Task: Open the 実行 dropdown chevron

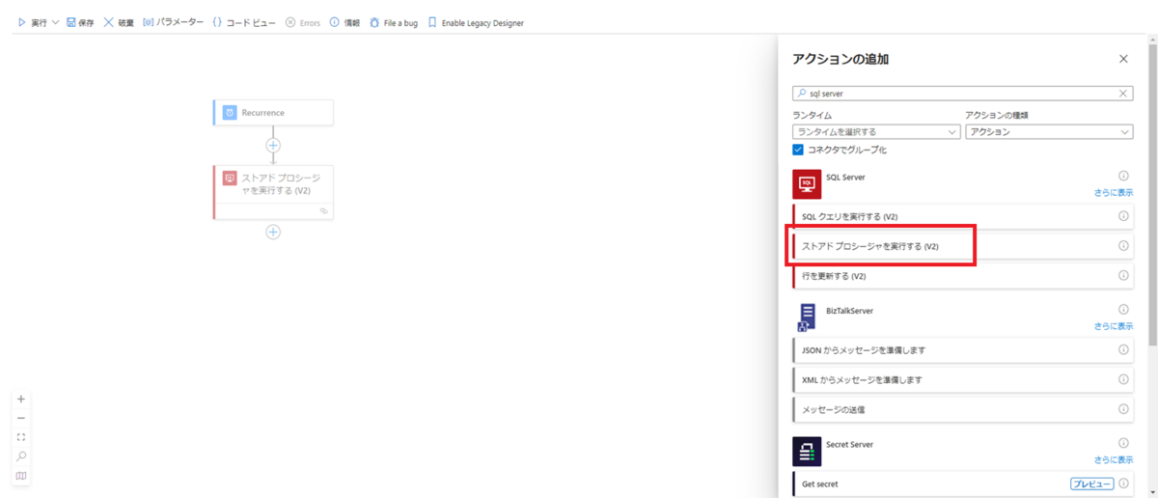Action: [x=55, y=22]
